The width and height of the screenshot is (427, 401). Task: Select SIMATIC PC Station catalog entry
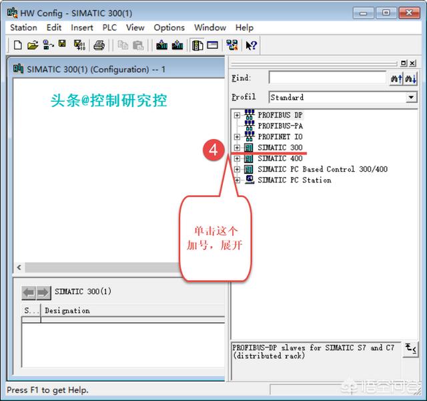coord(294,180)
